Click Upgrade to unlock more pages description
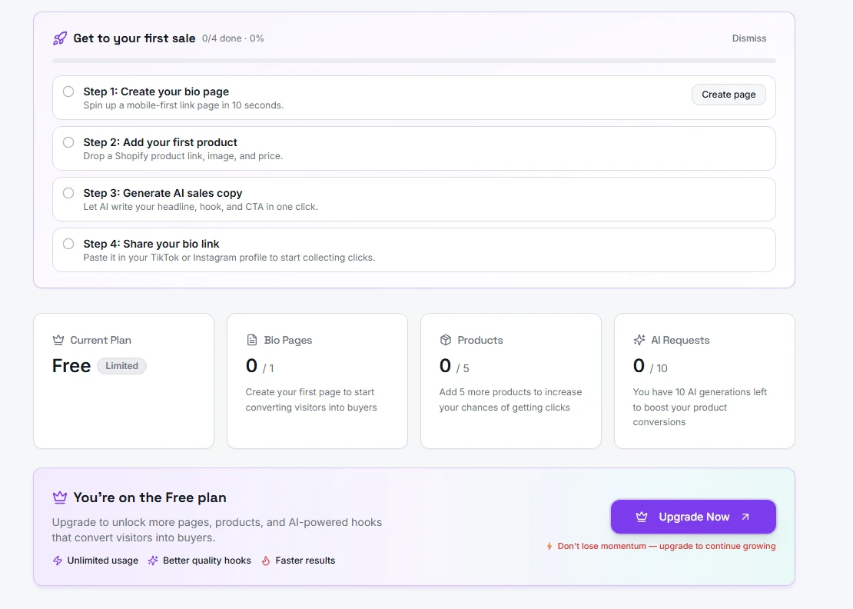The image size is (853, 609). click(217, 530)
